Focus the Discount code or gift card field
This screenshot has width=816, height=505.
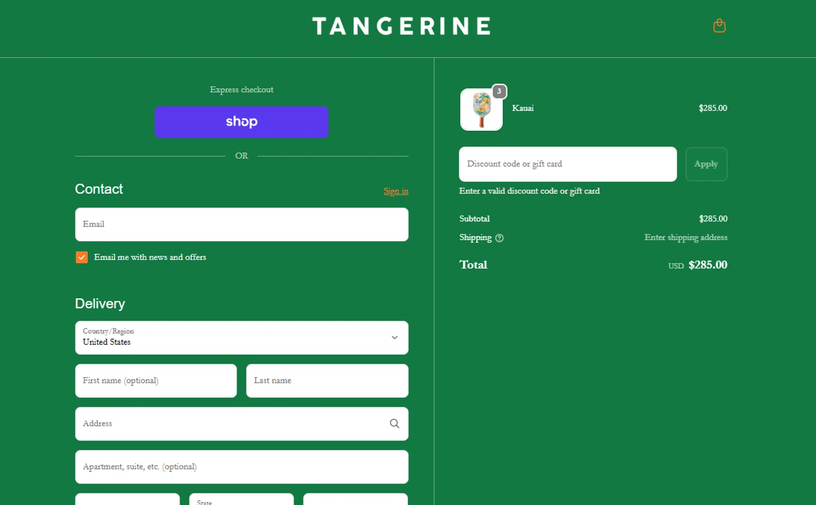point(568,164)
